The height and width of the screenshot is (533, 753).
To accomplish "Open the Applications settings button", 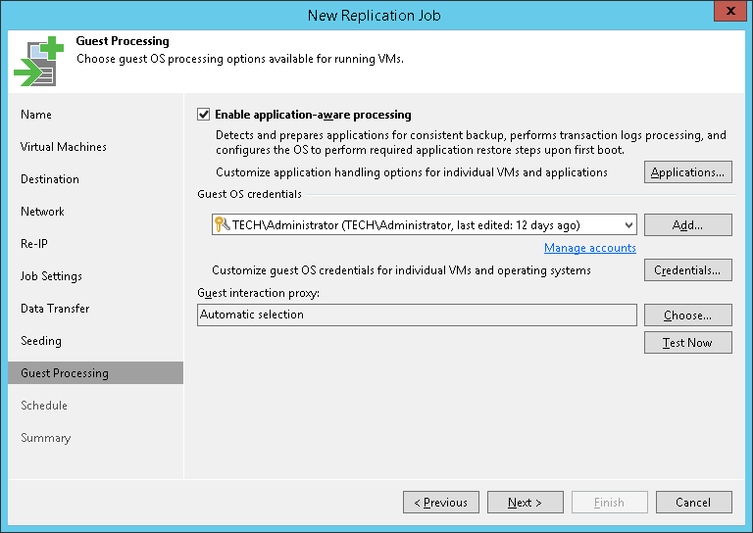I will (687, 172).
